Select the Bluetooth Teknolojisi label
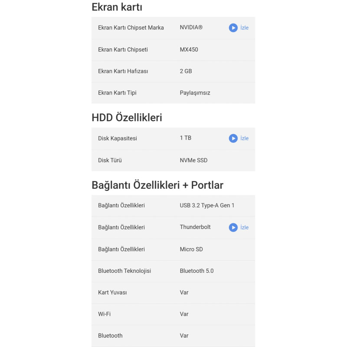 point(124,271)
